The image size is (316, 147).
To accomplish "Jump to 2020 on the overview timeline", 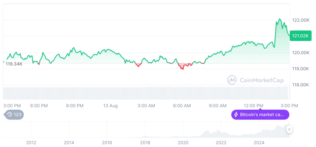I will tap(183, 142).
